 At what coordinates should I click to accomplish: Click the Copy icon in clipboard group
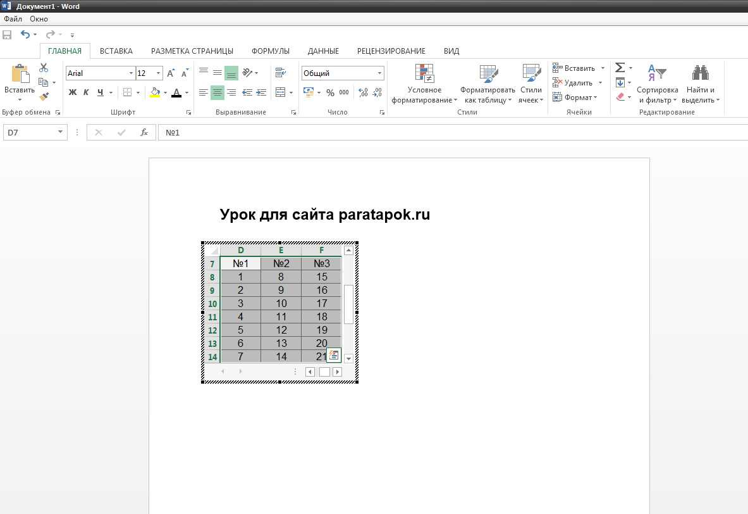[44, 82]
